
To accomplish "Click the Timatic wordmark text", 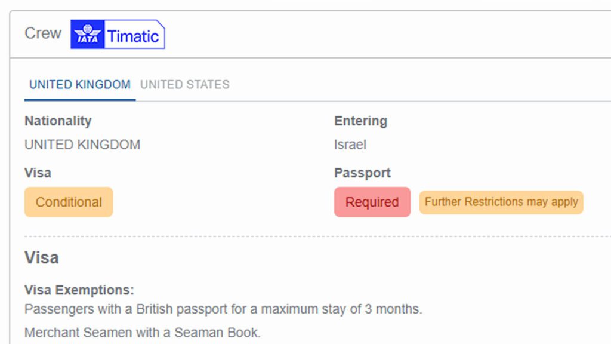I will pyautogui.click(x=133, y=36).
